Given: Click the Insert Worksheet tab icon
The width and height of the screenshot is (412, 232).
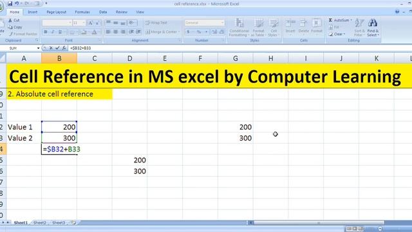Looking at the screenshot, I should (74, 223).
